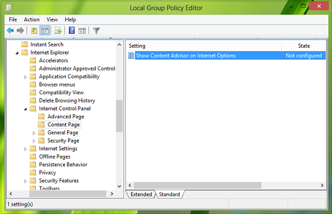
Task: Click the tree pane vertical scrollbar thumb
Action: point(119,116)
